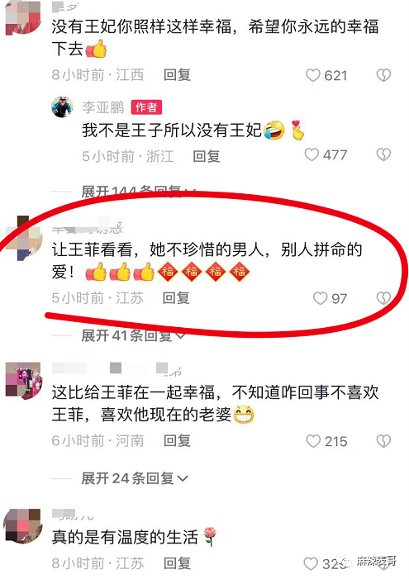Image resolution: width=409 pixels, height=579 pixels.
Task: Reply to 李亚鹏's Zhejiang comment
Action: [207, 156]
